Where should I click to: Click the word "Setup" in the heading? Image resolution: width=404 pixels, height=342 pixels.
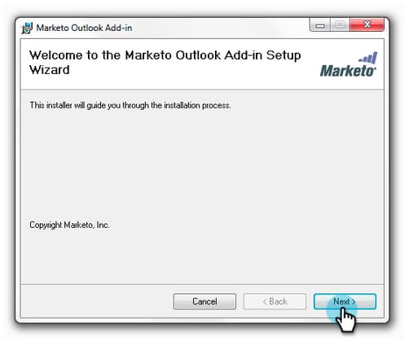283,55
